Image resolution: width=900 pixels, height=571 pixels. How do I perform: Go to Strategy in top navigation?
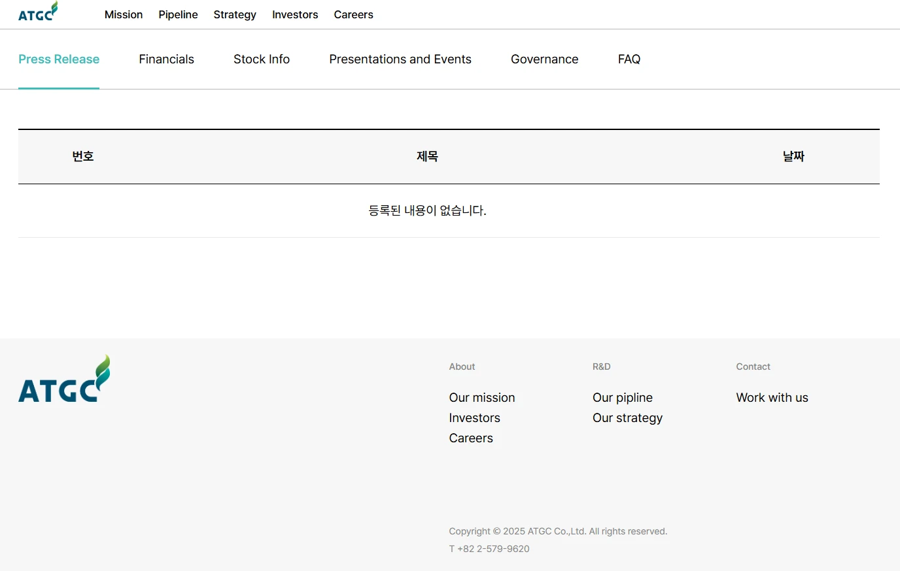pyautogui.click(x=235, y=14)
